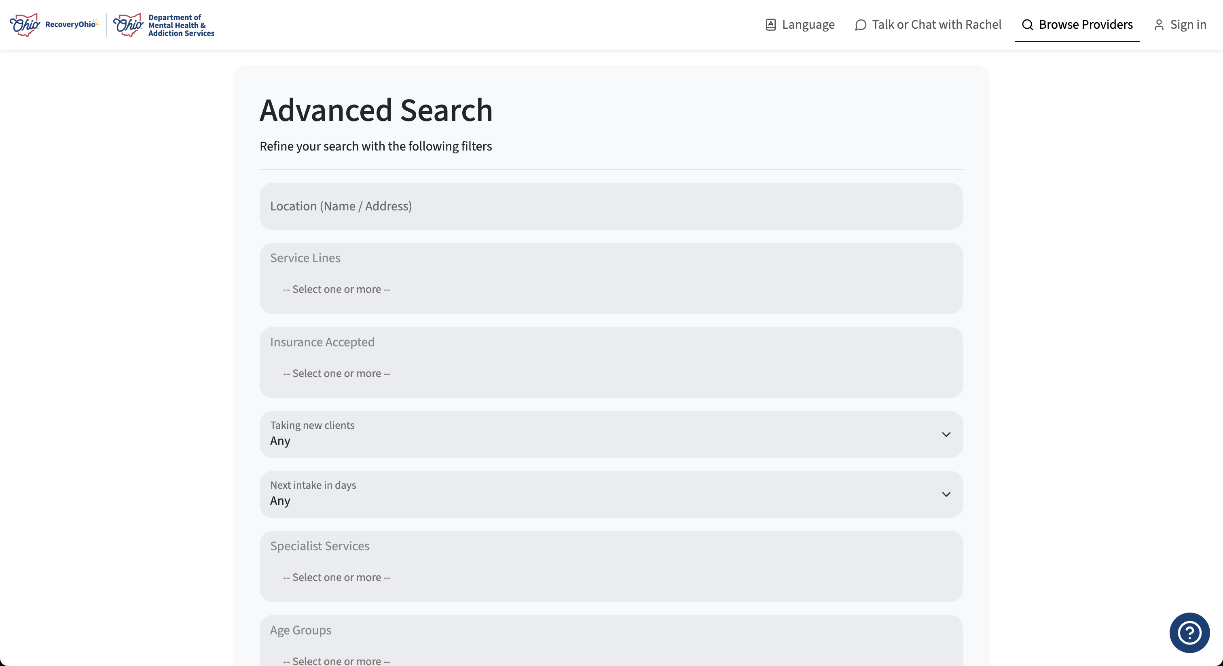Open the help question mark button
Viewport: 1223px width, 666px height.
1189,633
